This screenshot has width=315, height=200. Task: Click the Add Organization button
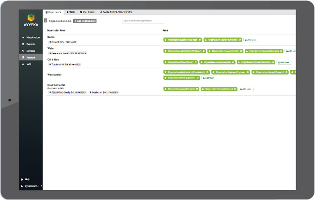[x=85, y=21]
